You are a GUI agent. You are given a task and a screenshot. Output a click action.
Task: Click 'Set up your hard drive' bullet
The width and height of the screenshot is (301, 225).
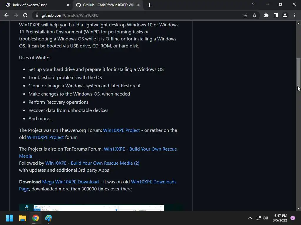[96, 69]
